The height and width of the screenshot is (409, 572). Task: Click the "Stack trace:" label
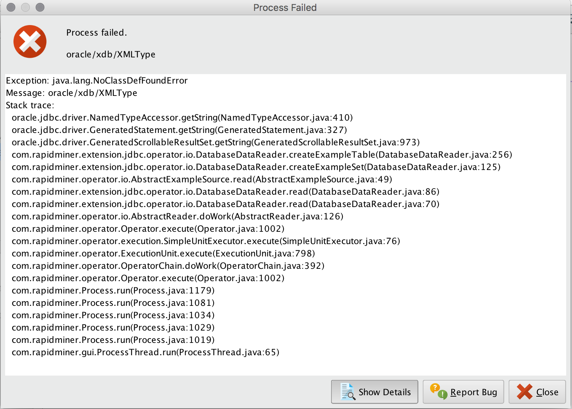[30, 105]
